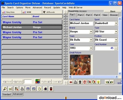Screen dimensions: 123x100
Task: Open the Sport dropdown showing Basketball
Action: click(x=116, y=23)
